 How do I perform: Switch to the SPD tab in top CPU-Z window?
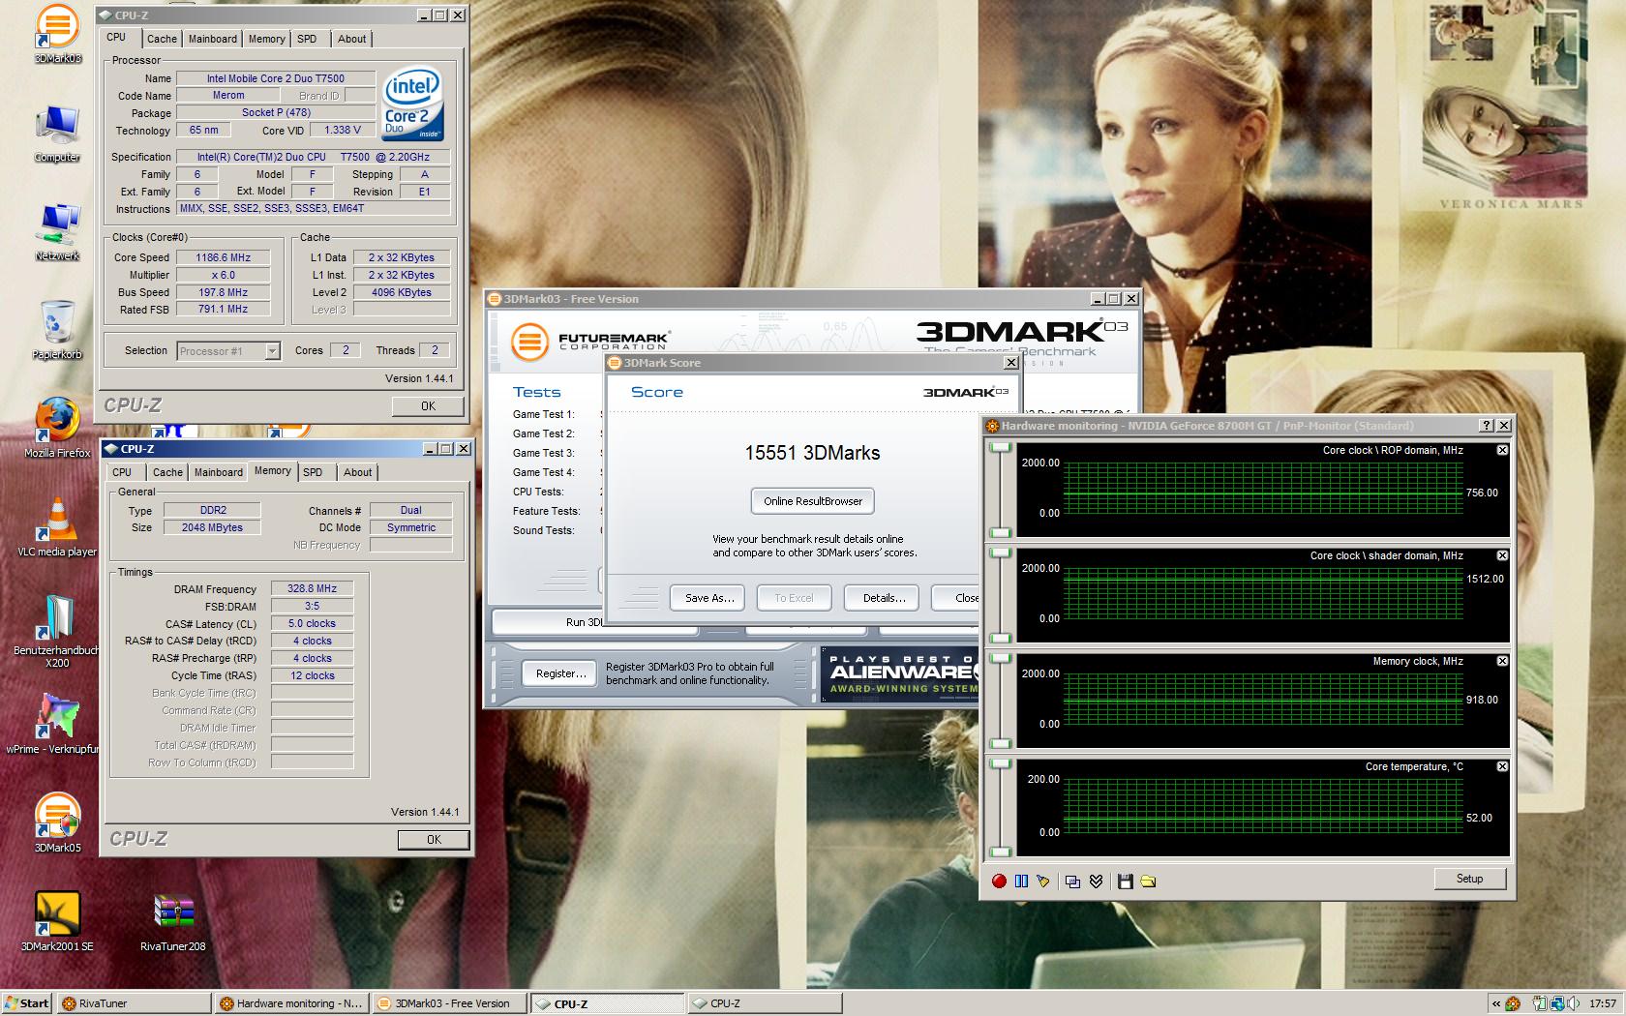click(307, 39)
